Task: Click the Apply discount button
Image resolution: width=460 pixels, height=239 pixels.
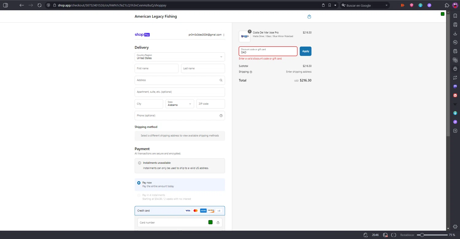Action: (305, 51)
